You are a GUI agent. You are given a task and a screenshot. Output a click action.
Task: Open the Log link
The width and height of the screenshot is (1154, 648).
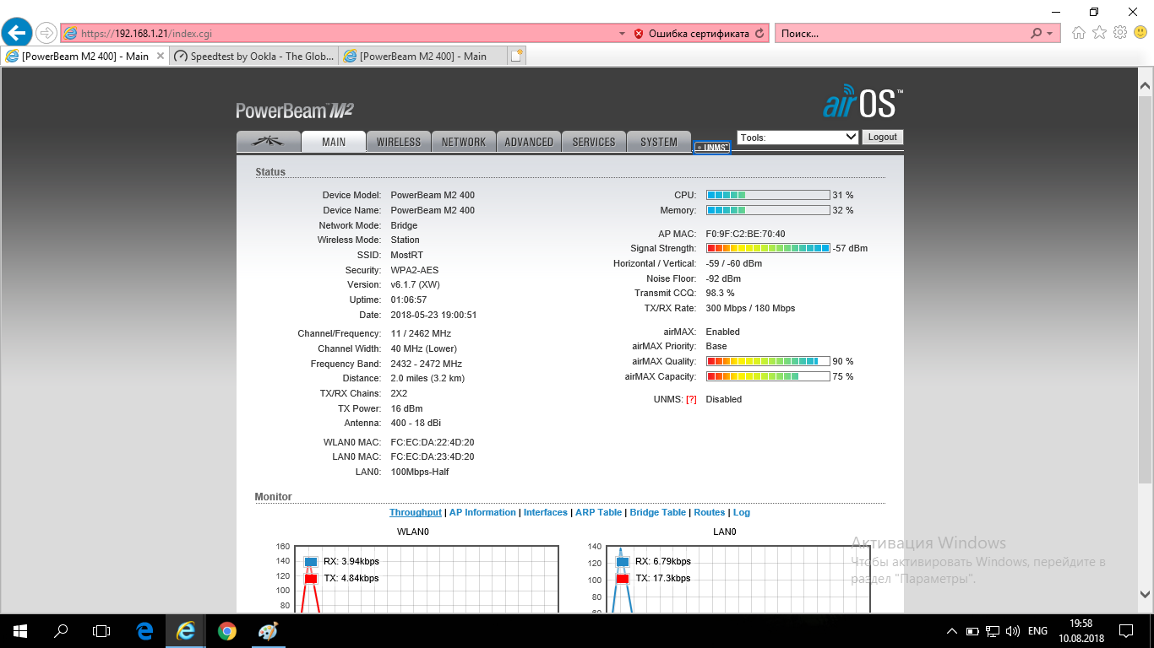click(x=742, y=512)
